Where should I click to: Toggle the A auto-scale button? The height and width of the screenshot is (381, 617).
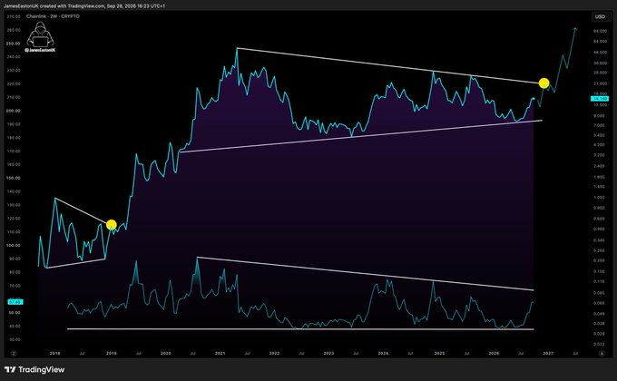point(602,354)
